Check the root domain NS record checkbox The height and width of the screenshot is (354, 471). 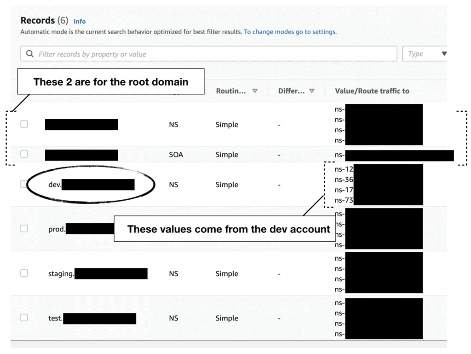pyautogui.click(x=24, y=124)
